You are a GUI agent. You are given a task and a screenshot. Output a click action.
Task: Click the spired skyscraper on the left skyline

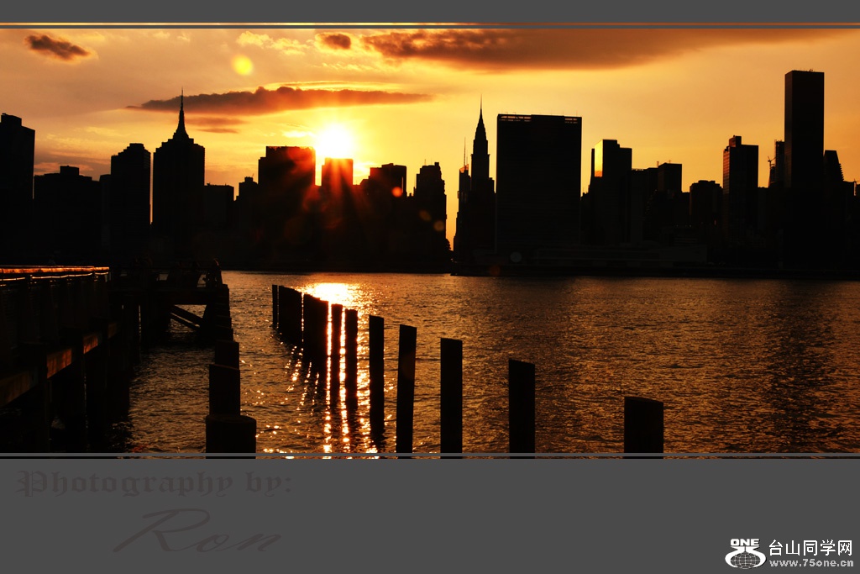179,168
